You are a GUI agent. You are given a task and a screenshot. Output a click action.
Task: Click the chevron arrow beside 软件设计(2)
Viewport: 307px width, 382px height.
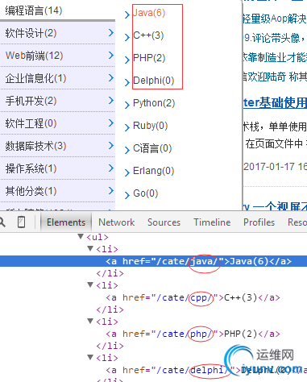click(111, 33)
